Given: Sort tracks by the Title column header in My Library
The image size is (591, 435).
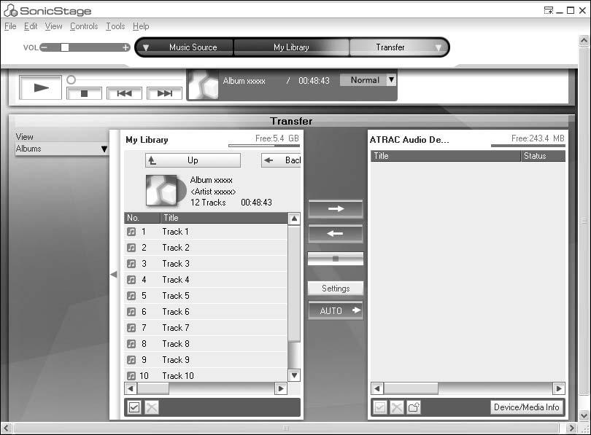Looking at the screenshot, I should [224, 218].
